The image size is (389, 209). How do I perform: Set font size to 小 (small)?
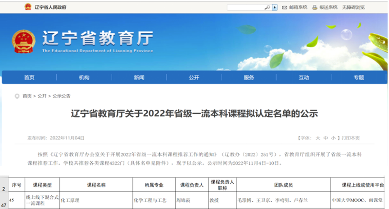click(x=333, y=138)
